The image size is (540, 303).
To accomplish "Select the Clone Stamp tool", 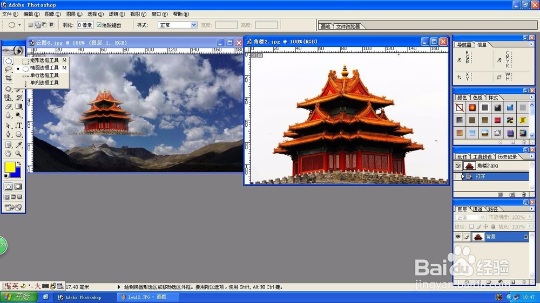I will tap(9, 98).
